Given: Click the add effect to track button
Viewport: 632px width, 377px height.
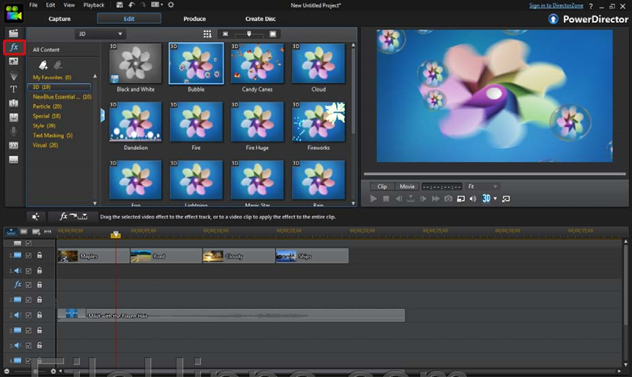Looking at the screenshot, I should [73, 217].
